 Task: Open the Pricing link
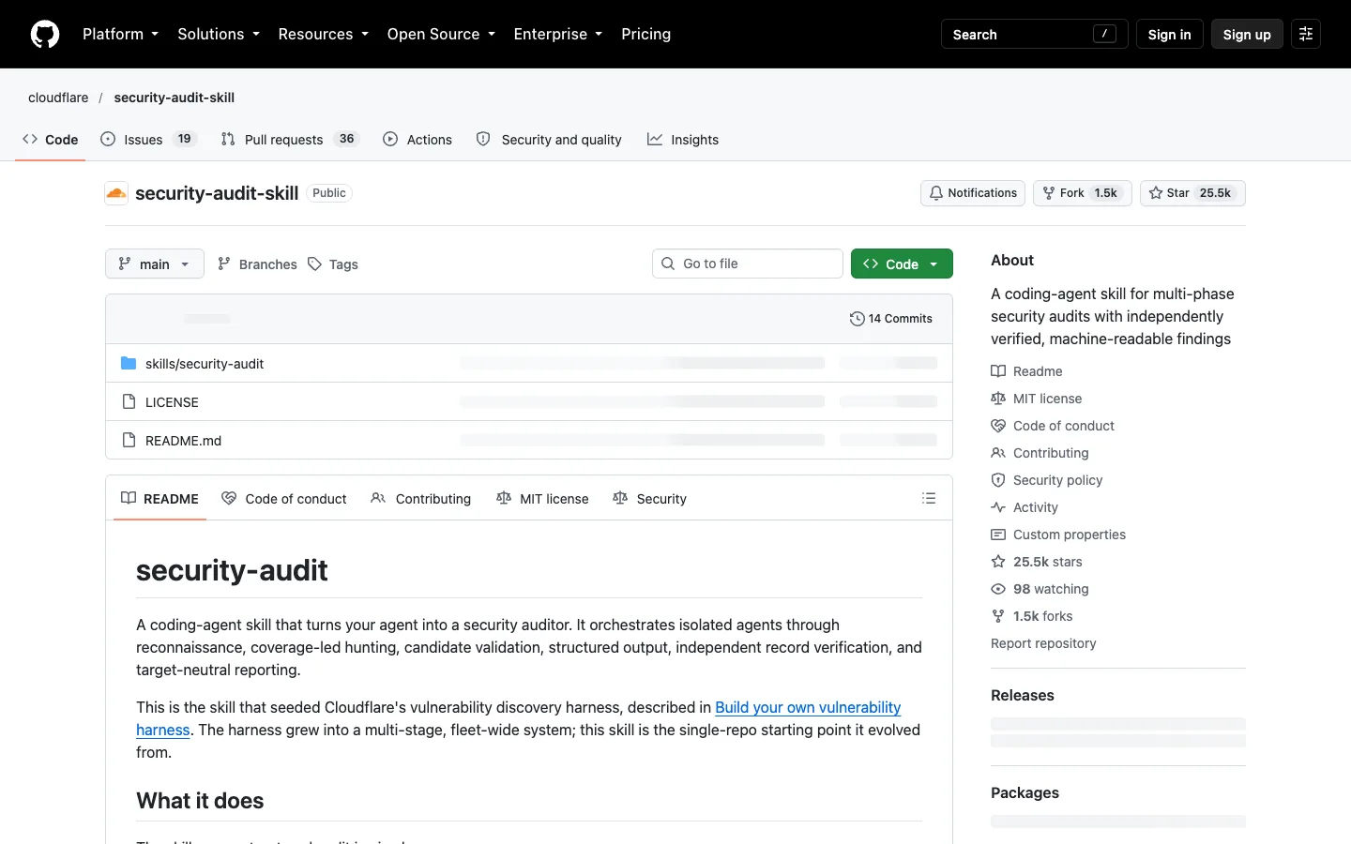[x=646, y=34]
